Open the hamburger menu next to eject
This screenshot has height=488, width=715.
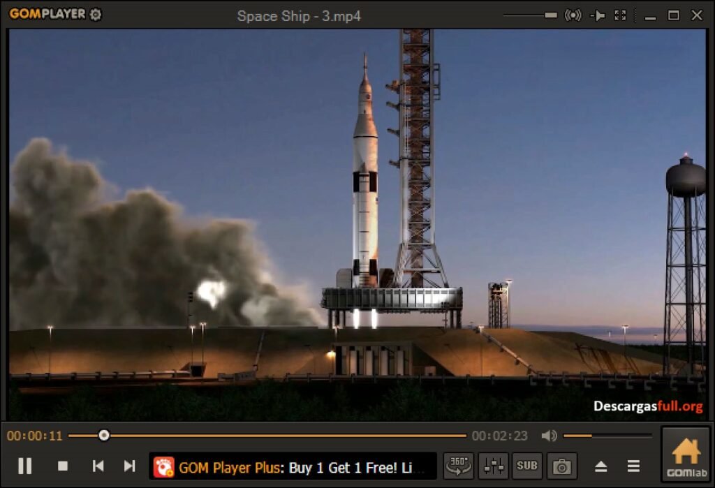pos(633,465)
